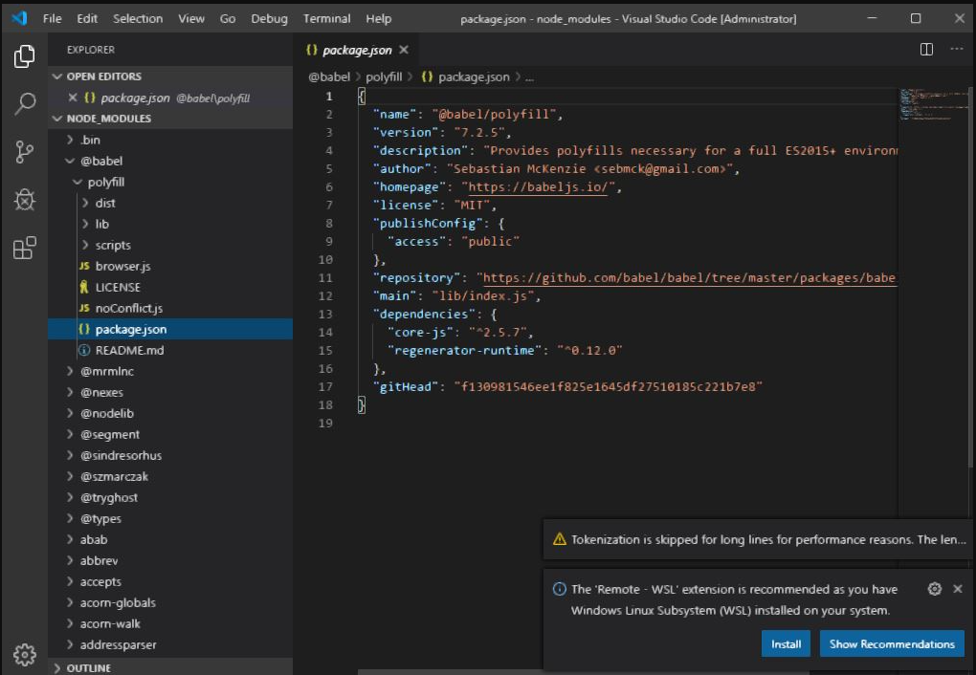Open the WSL notification gear settings
The image size is (976, 675).
pyautogui.click(x=934, y=589)
